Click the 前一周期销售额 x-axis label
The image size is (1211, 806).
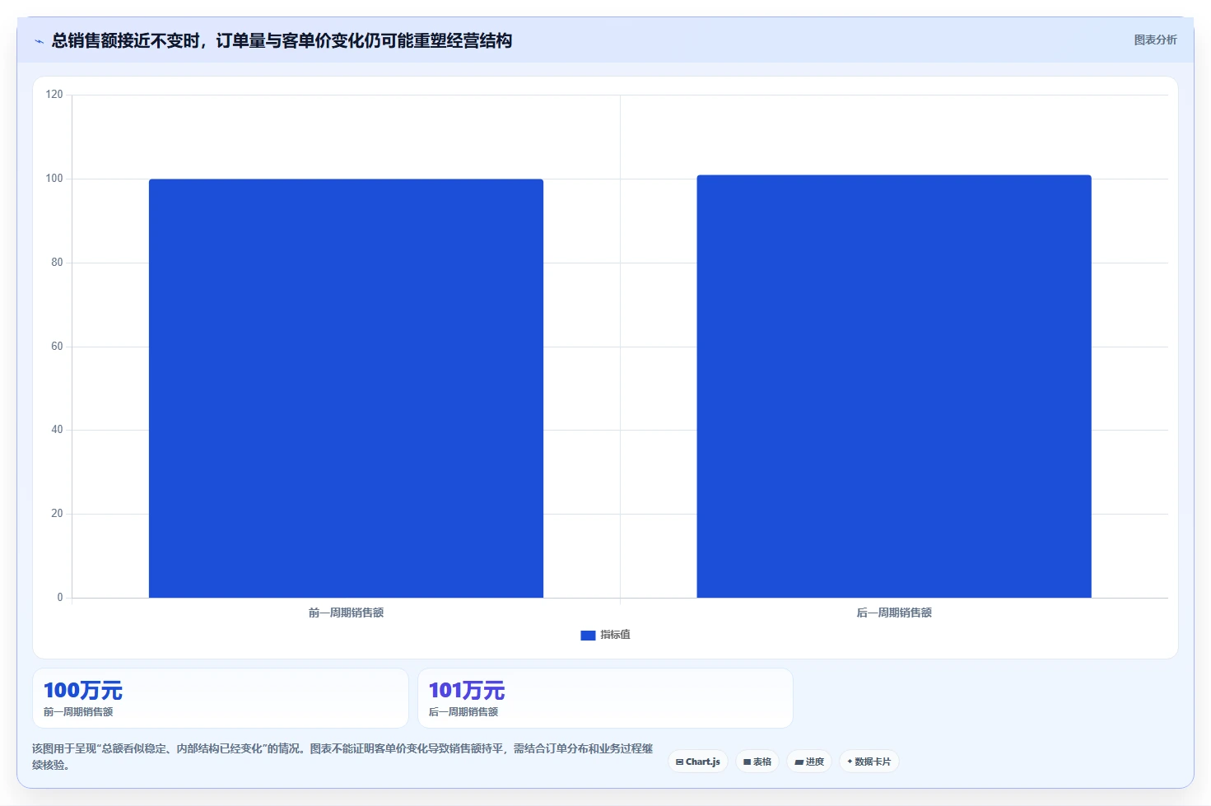[346, 613]
